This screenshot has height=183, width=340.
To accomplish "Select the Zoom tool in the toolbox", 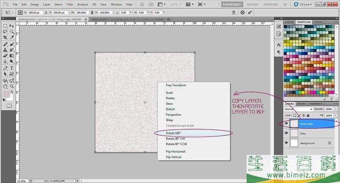I will point(12,86).
